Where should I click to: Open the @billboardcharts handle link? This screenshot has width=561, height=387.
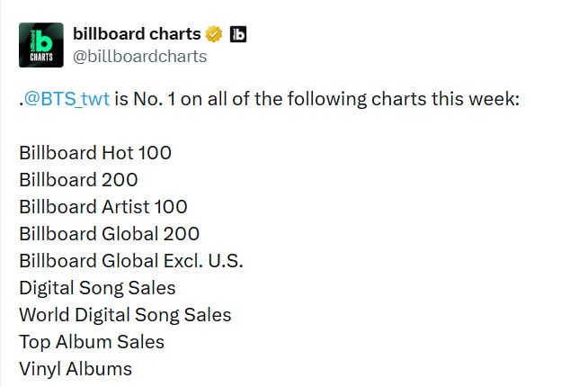(139, 56)
